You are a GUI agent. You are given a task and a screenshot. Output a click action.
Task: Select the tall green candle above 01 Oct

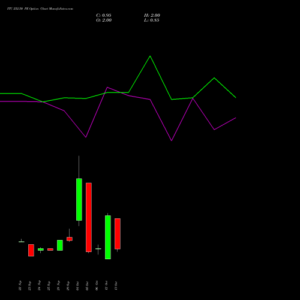pos(79,199)
